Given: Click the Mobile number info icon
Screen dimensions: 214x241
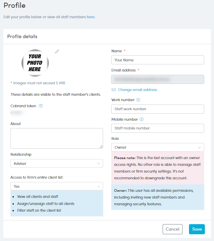Looking at the screenshot, I should pyautogui.click(x=142, y=119).
